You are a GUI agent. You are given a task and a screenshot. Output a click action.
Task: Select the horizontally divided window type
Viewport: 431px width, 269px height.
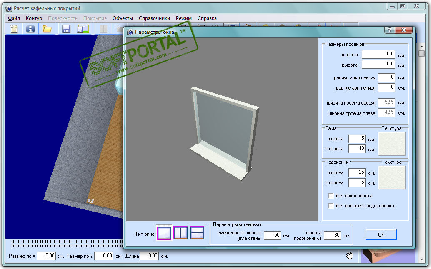(x=197, y=233)
